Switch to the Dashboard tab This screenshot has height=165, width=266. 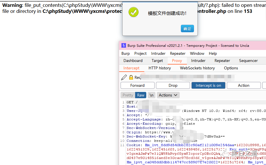pyautogui.click(x=133, y=61)
